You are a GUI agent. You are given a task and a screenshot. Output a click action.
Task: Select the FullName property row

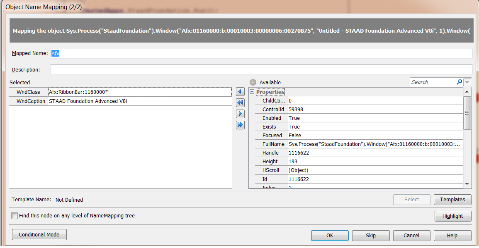pyautogui.click(x=357, y=144)
